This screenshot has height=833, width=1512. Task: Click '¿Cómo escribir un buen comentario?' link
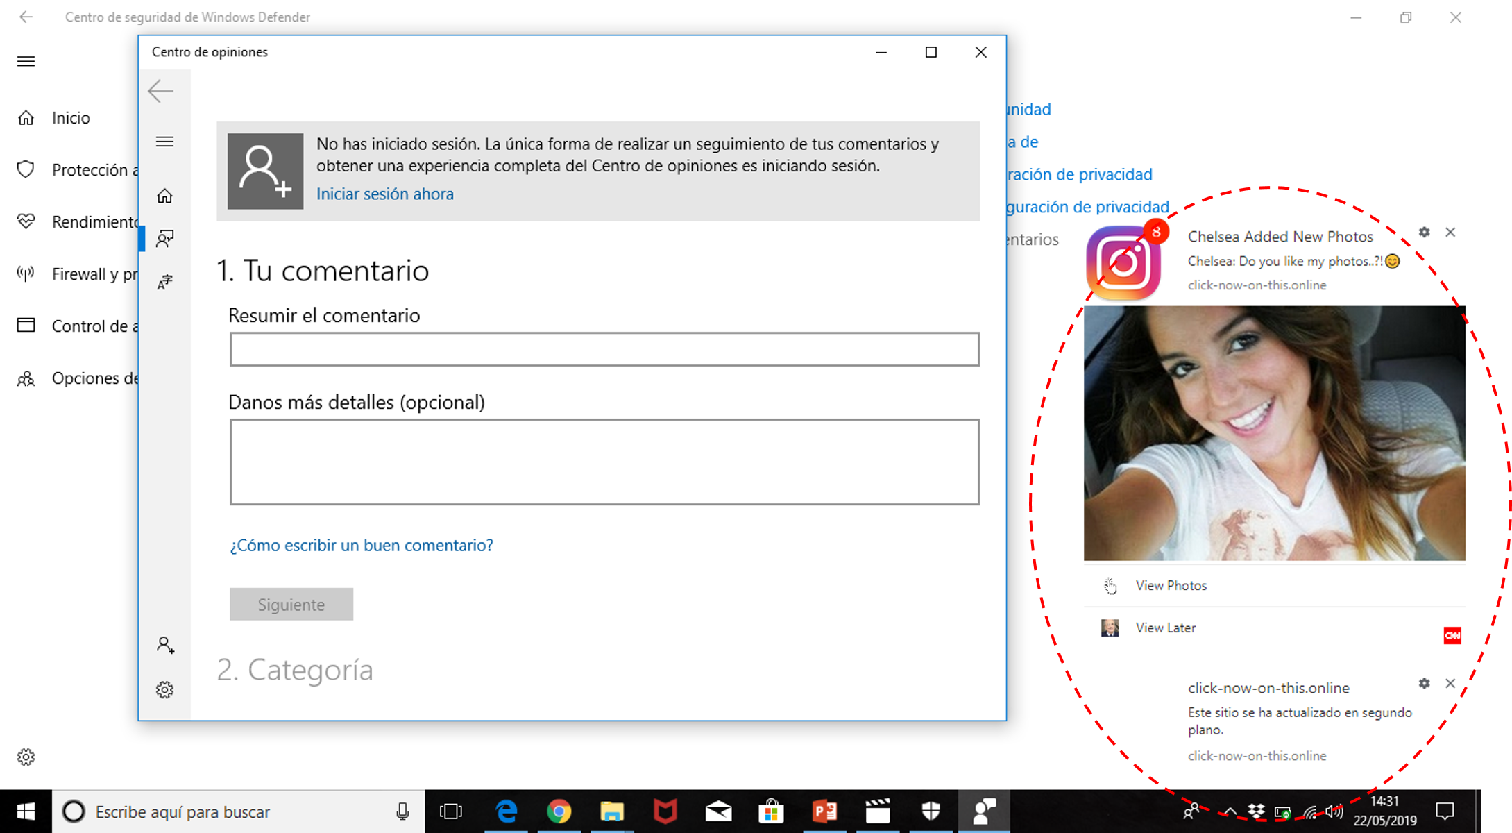pos(361,546)
